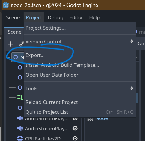Open the Debug menu
145x141 pixels.
[x=56, y=17]
